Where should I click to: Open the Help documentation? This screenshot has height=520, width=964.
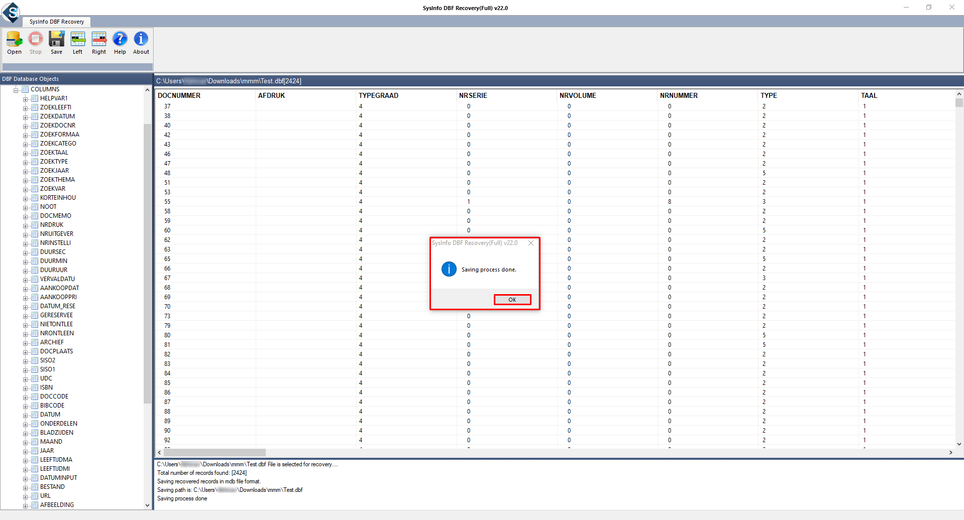click(120, 42)
